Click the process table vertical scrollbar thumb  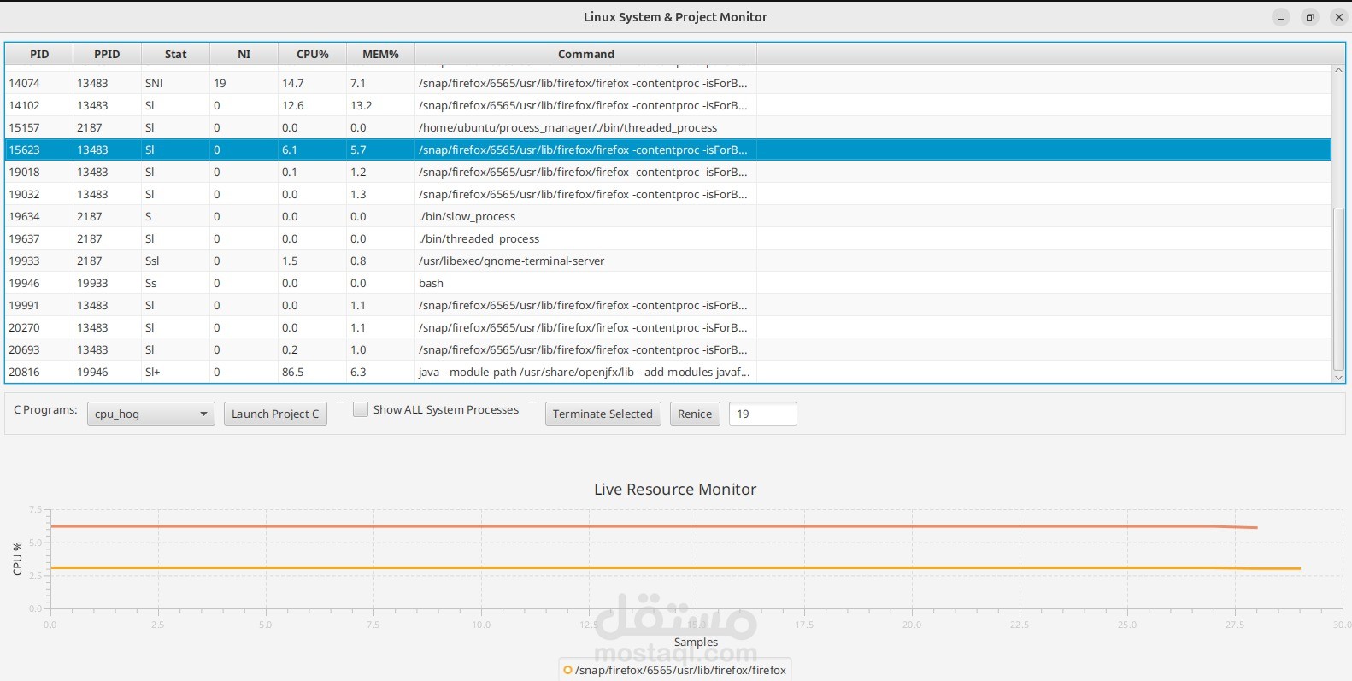click(x=1338, y=289)
